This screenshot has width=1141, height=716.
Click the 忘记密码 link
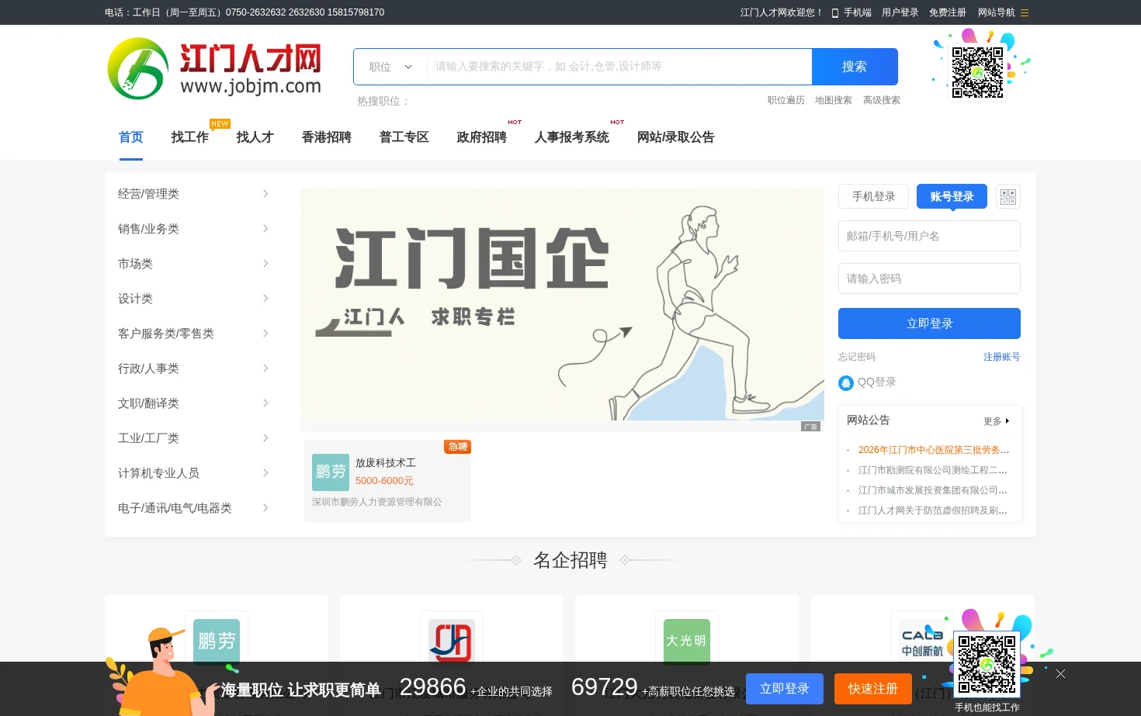pyautogui.click(x=857, y=357)
